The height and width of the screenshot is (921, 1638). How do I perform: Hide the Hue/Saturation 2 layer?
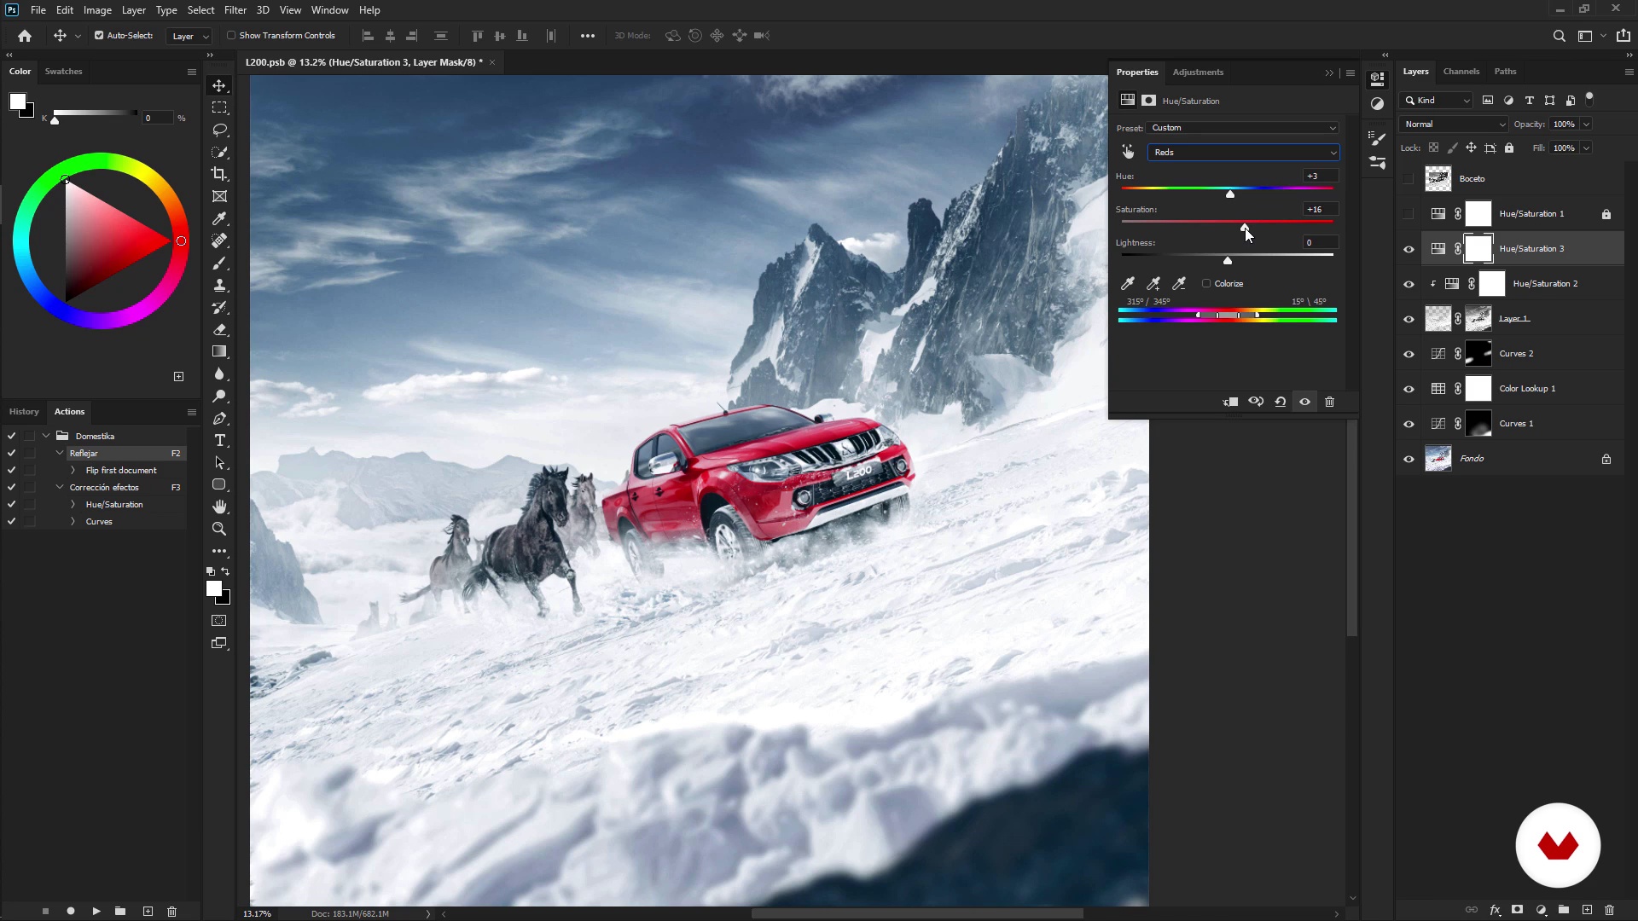(x=1409, y=284)
